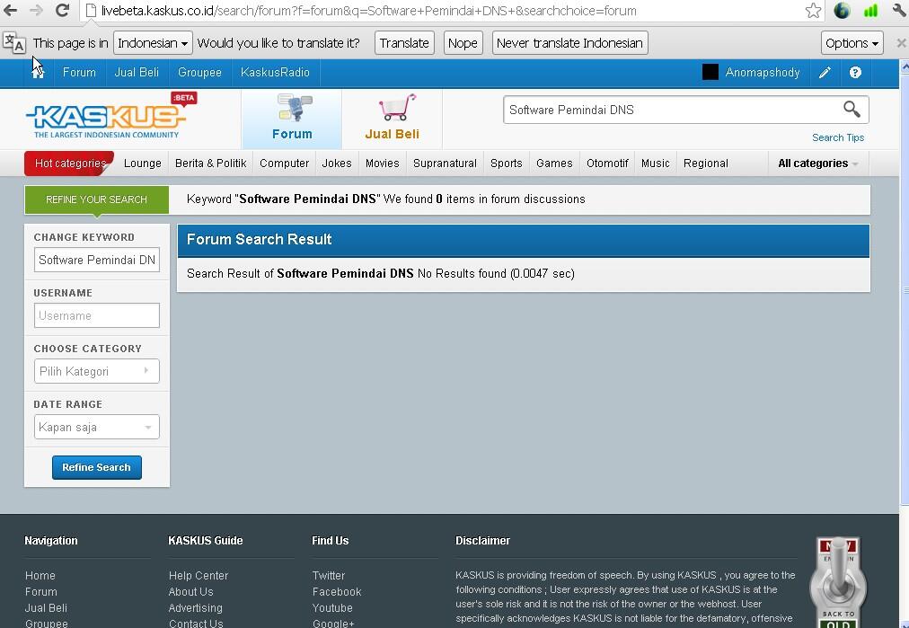Close the translation bar
Screen dimensions: 909x628
pyautogui.click(x=901, y=43)
